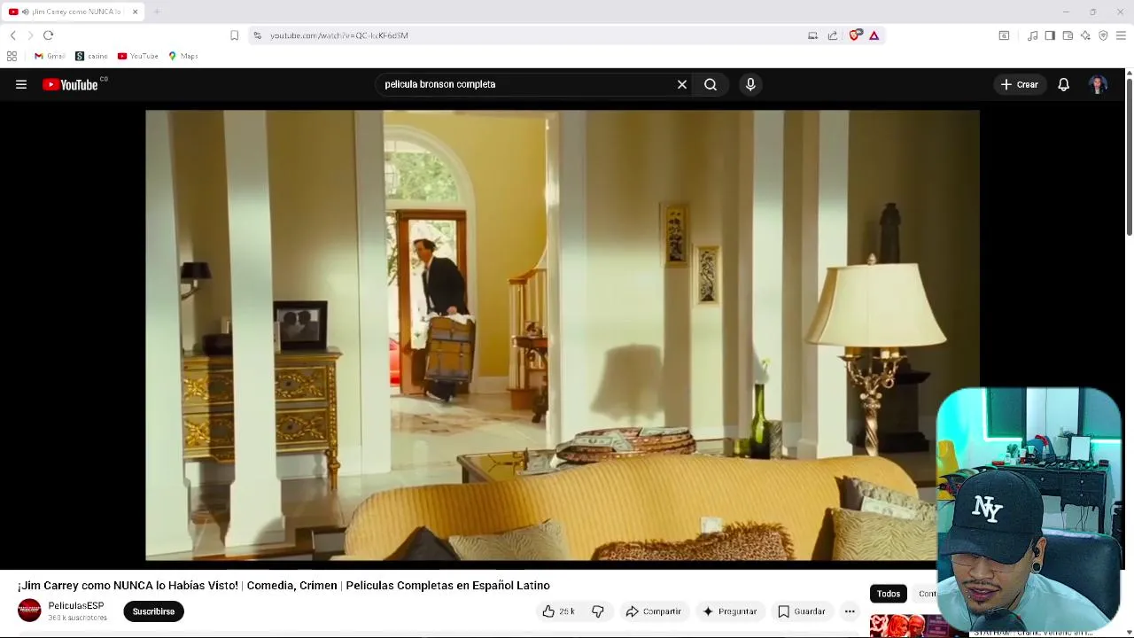Reload the page
Screen dimensions: 1134x638
click(x=48, y=35)
